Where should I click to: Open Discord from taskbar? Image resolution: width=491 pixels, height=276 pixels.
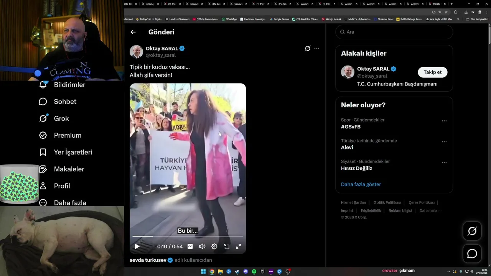click(x=245, y=271)
